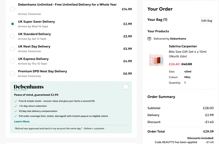Click the checkmark beside +14-day return extension

click(16, 106)
